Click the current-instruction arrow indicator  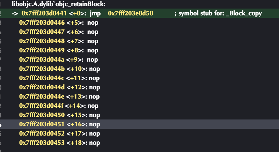(15, 13)
